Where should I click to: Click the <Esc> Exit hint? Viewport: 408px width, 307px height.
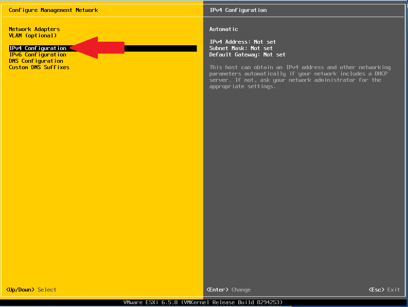(384, 290)
